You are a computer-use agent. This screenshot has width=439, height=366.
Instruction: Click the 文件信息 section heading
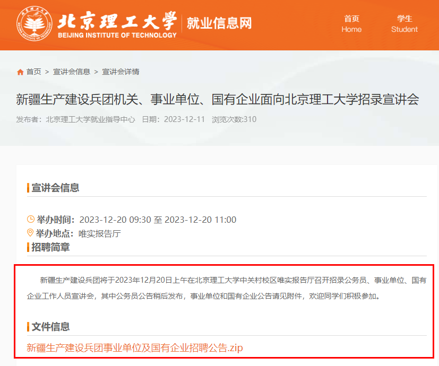click(x=50, y=327)
